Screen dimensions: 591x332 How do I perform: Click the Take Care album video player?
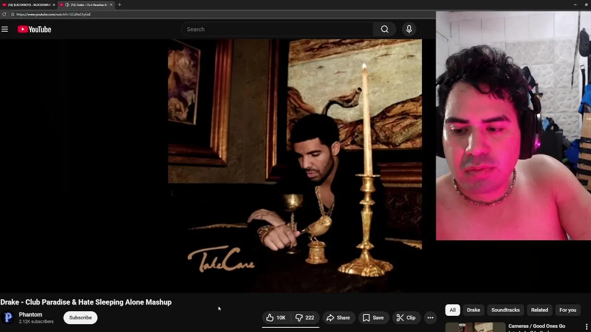click(x=295, y=165)
